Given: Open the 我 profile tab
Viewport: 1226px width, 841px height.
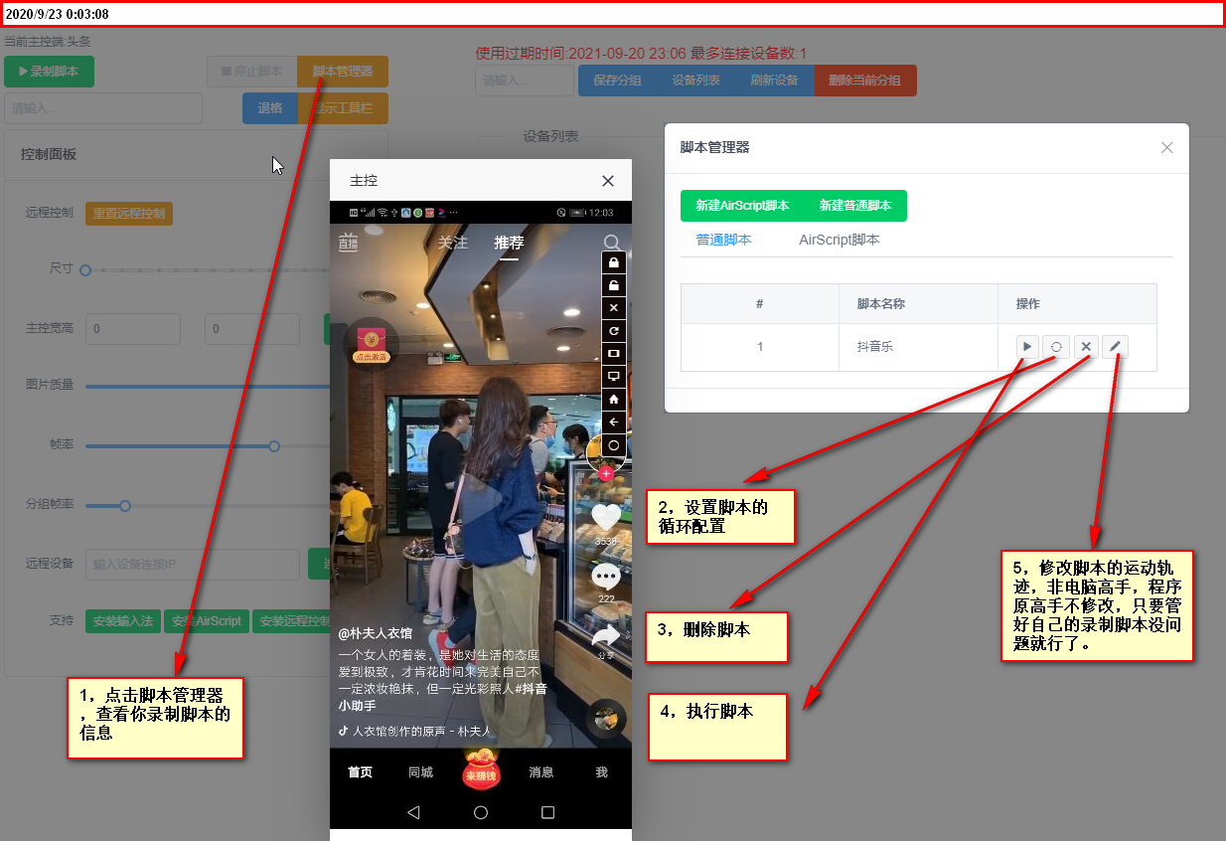Looking at the screenshot, I should point(601,772).
